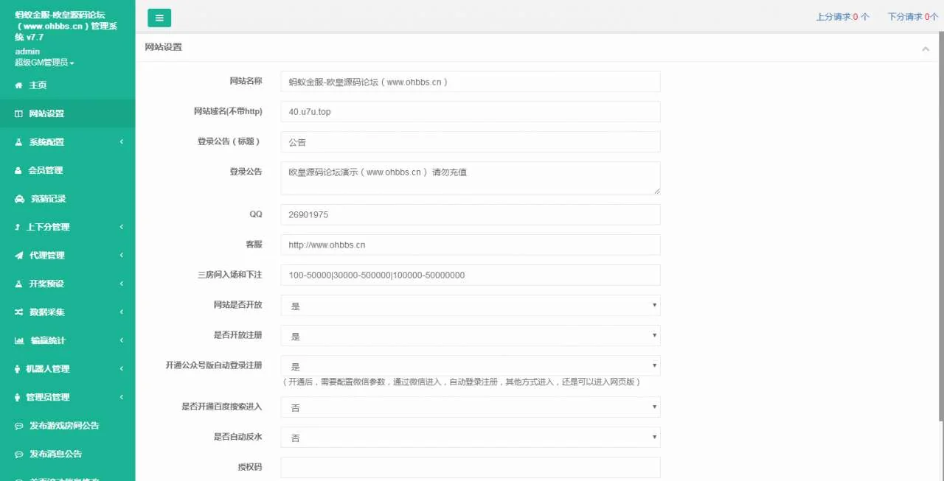
Task: Open the 是否自动反水 dropdown
Action: click(x=470, y=438)
